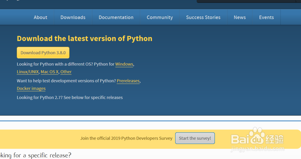This screenshot has width=301, height=159.
Task: Click 'Want to help test development versions' text
Action: click(66, 81)
